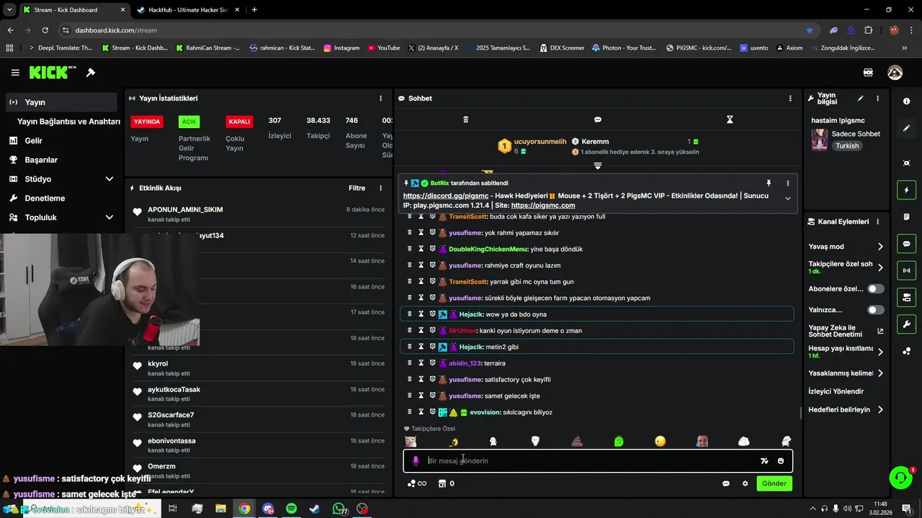Viewport: 922px width, 518px height.
Task: Open the hamburger menu beside Kick logo
Action: click(x=15, y=73)
